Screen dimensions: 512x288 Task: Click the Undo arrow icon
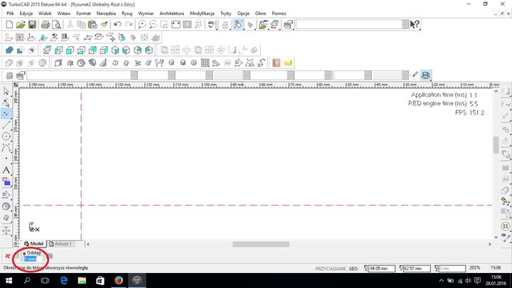coord(117,24)
